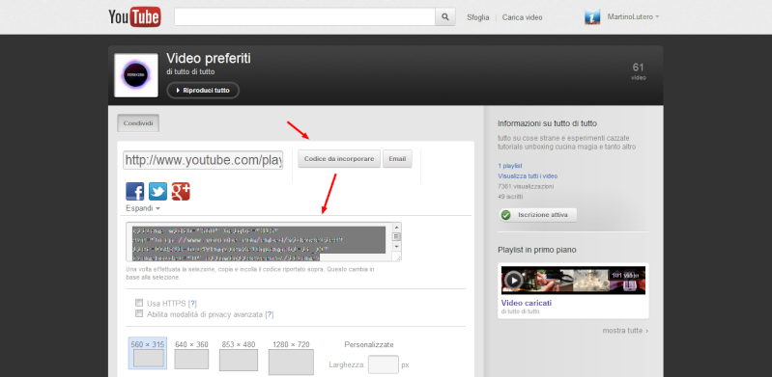
Task: Click the embed code scrollbar up arrow
Action: tap(396, 228)
